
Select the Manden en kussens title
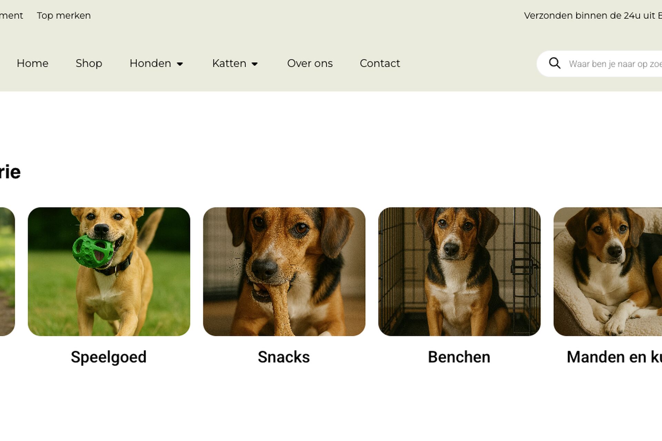tap(614, 357)
